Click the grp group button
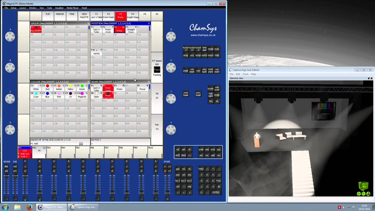This screenshot has height=211, width=375. [x=178, y=169]
